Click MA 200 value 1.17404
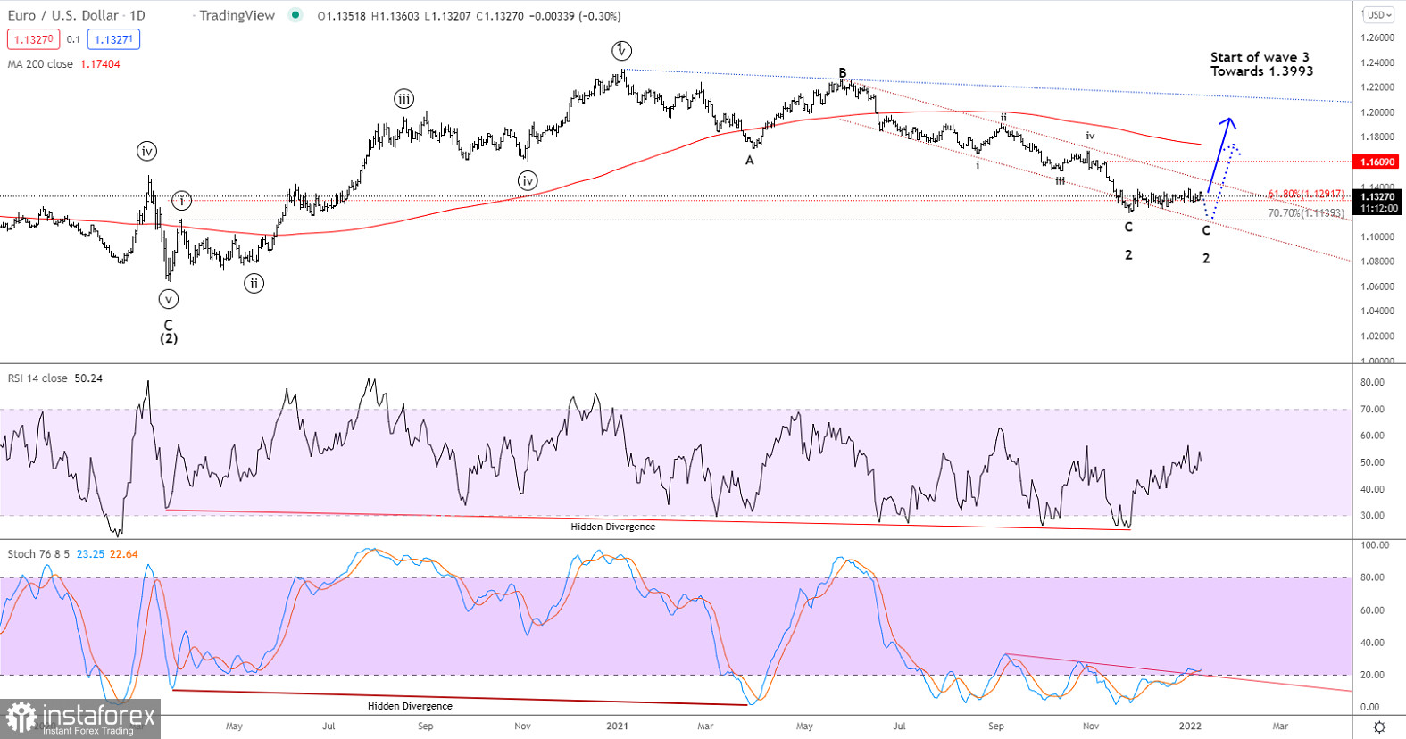This screenshot has width=1406, height=739. (100, 64)
